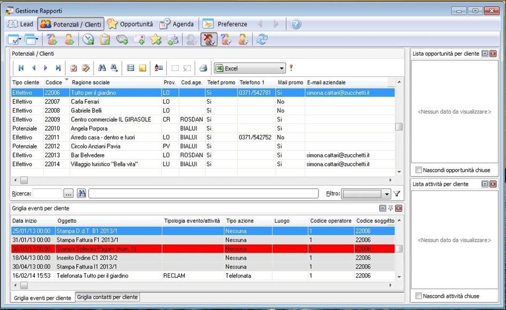Add new email envelope icon

click(139, 39)
